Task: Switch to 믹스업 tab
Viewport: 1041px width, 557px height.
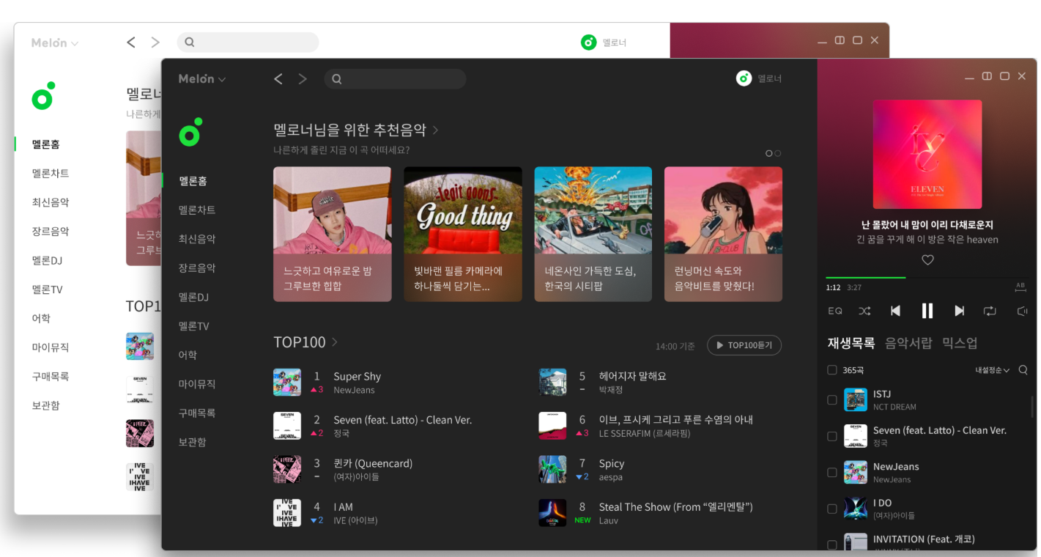Action: click(960, 343)
